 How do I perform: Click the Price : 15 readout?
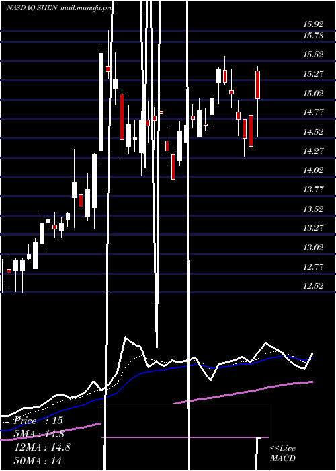38,421
